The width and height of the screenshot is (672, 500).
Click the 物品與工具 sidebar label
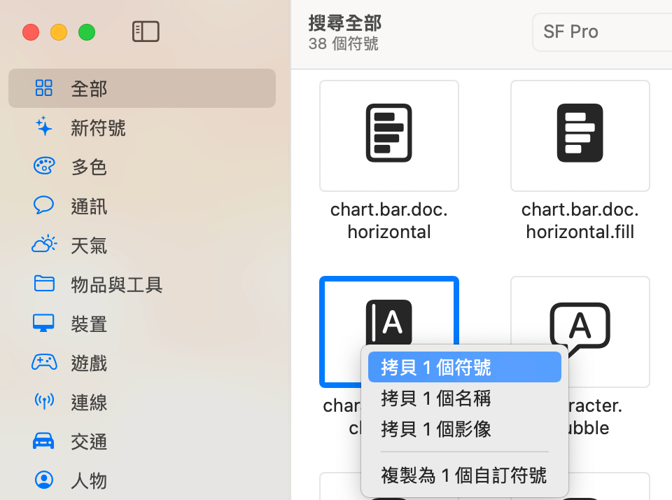point(117,285)
